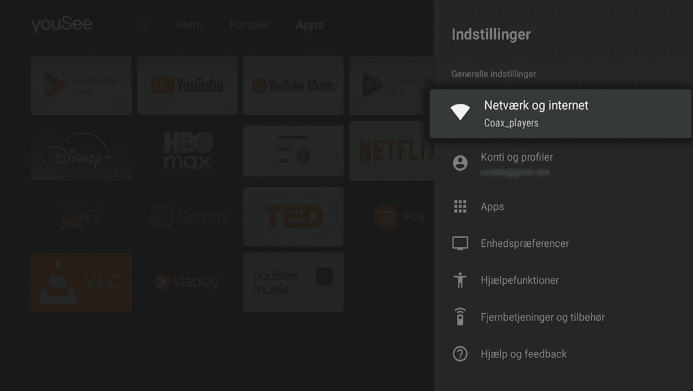Click the profile icon beside Konti og profiler
This screenshot has width=693, height=391.
tap(460, 163)
